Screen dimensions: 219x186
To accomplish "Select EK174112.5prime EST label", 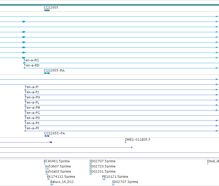I will pos(61,177).
